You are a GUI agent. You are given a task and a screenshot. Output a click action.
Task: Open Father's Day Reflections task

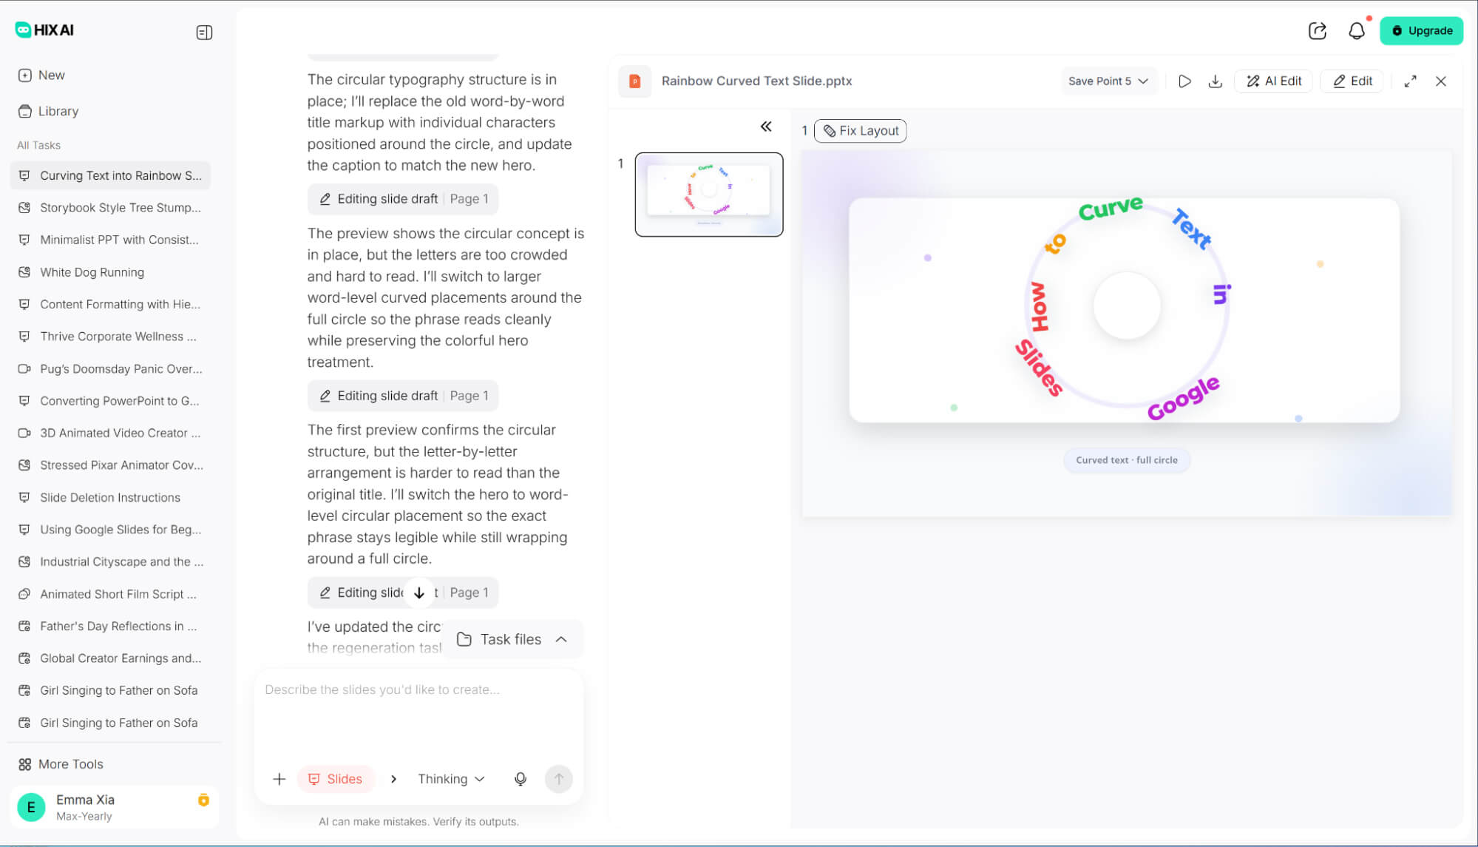(110, 627)
